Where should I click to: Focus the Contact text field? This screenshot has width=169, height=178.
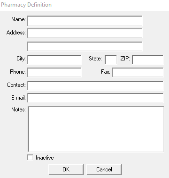tap(95, 85)
